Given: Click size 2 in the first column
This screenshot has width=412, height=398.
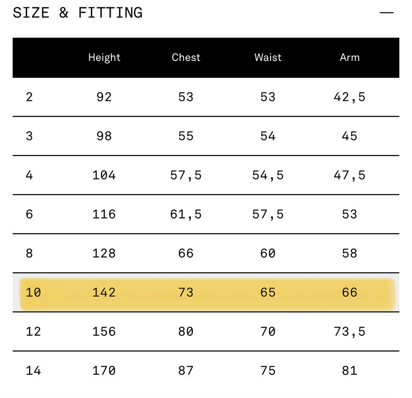Looking at the screenshot, I should point(29,97).
